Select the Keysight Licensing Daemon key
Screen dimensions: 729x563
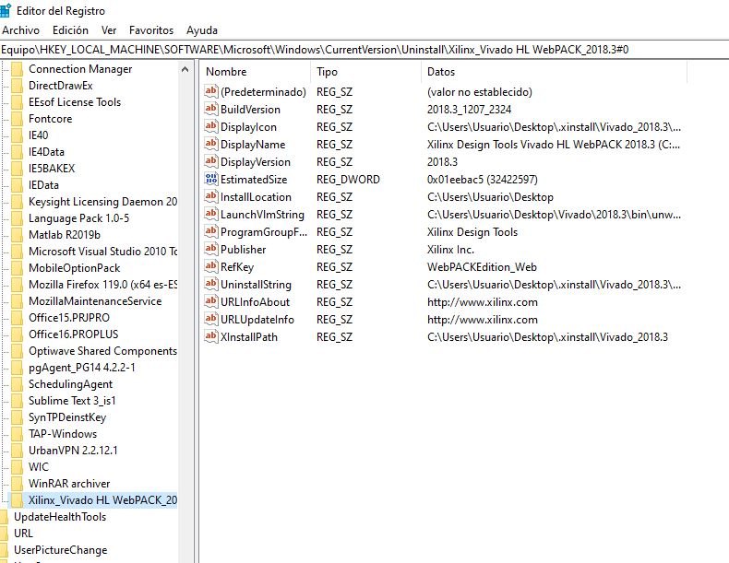102,202
